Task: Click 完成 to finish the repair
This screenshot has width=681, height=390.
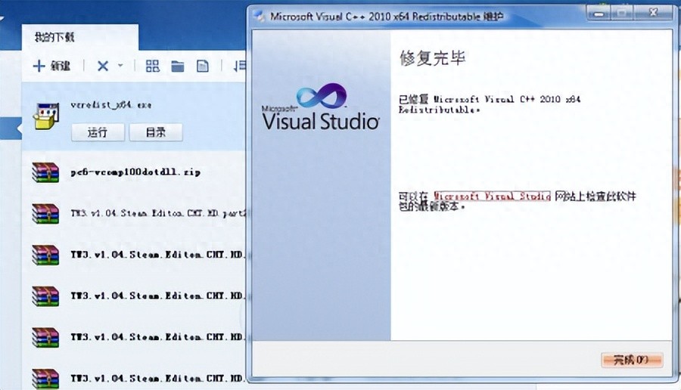Action: coord(632,360)
